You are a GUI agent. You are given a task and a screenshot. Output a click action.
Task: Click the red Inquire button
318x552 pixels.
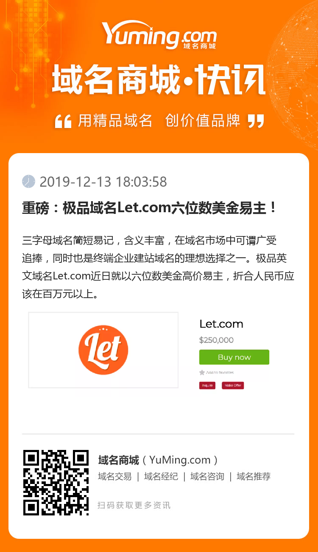(x=207, y=385)
